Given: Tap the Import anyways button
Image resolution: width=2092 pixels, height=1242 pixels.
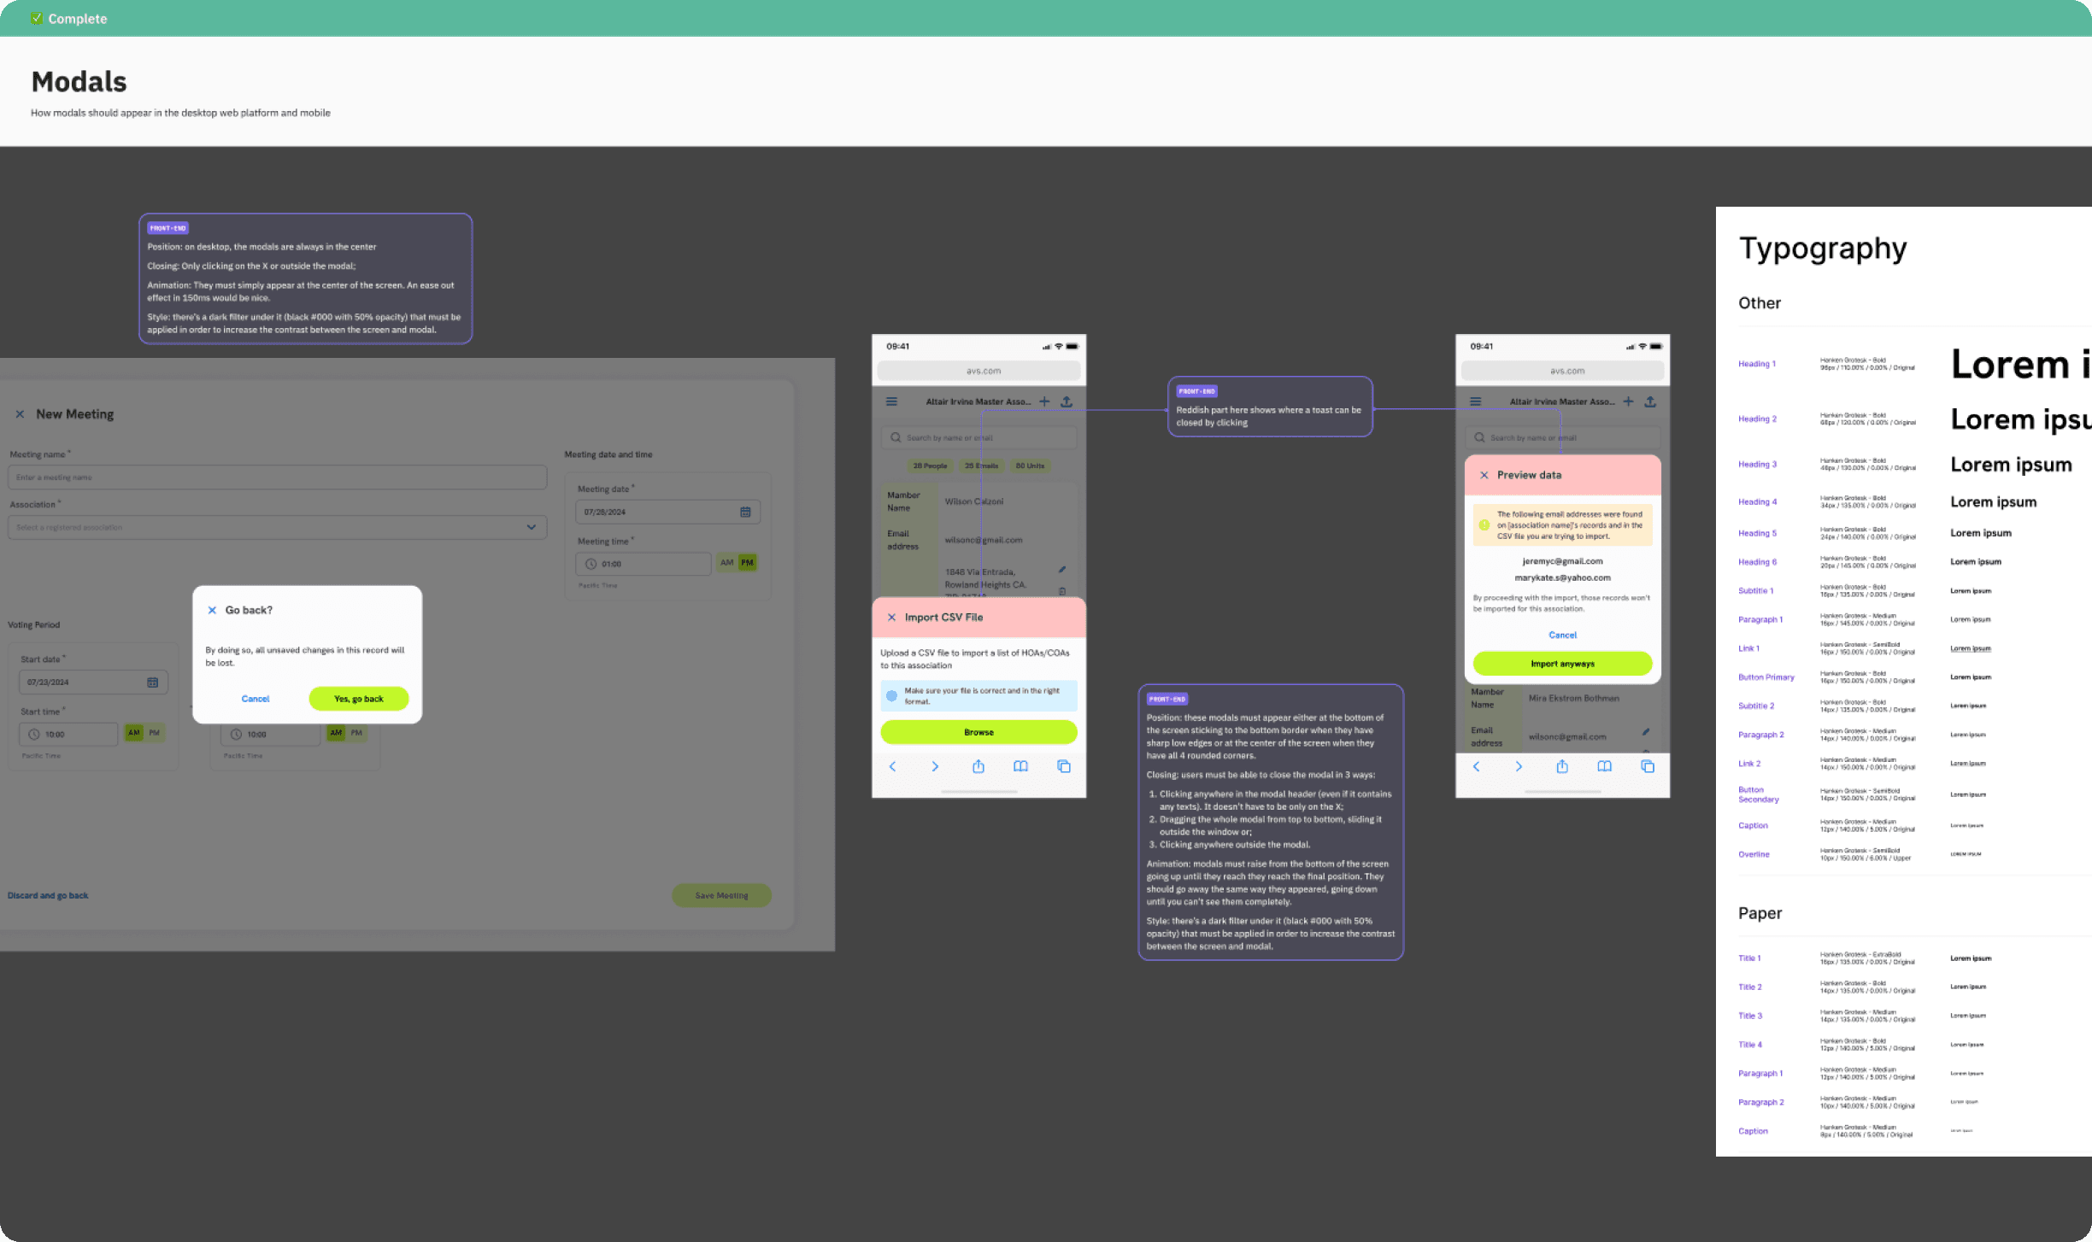Looking at the screenshot, I should pyautogui.click(x=1562, y=664).
